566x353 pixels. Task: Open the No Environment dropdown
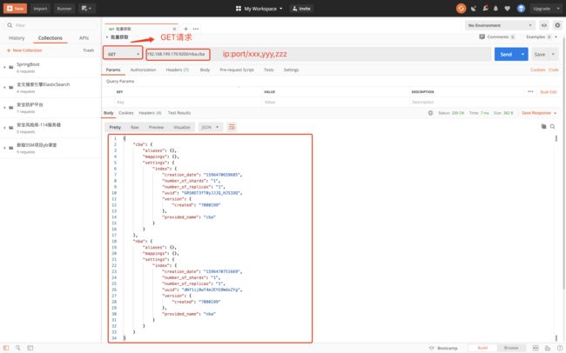[500, 25]
